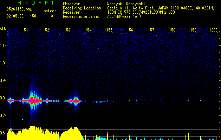221x140 pixels.
Task: Click the 1153 time marker
Action: pyautogui.click(x=66, y=30)
